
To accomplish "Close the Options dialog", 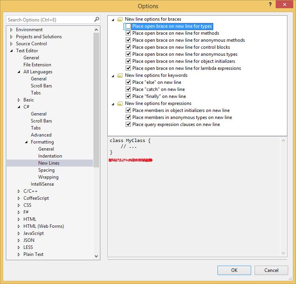I will pos(284,4).
